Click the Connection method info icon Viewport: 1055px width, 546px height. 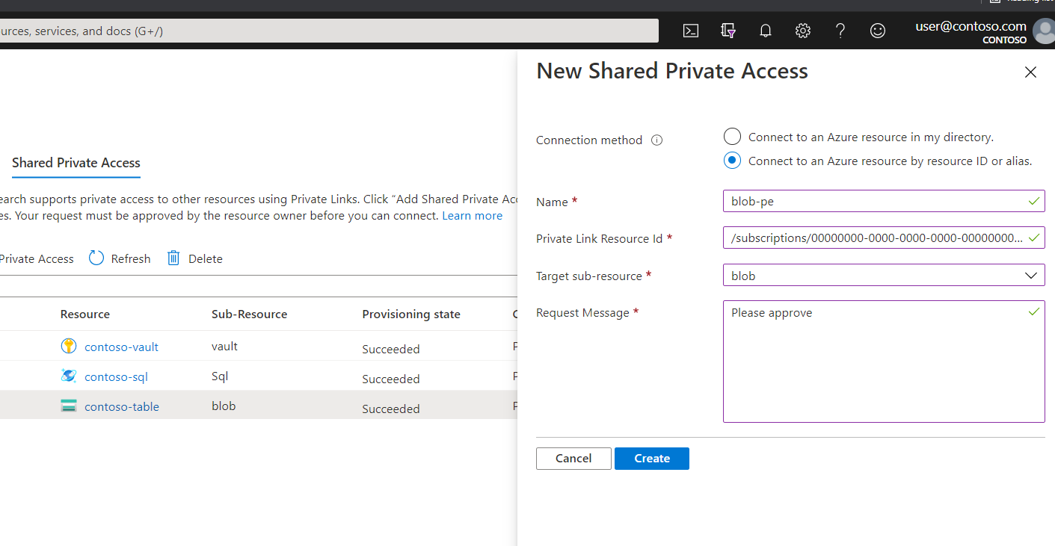point(657,140)
